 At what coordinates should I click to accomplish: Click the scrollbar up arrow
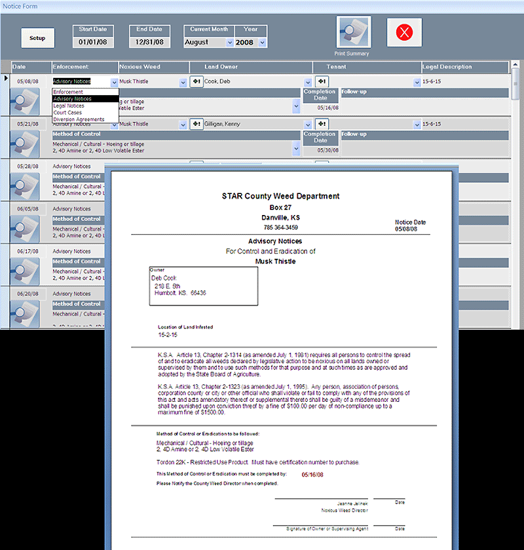tap(515, 64)
